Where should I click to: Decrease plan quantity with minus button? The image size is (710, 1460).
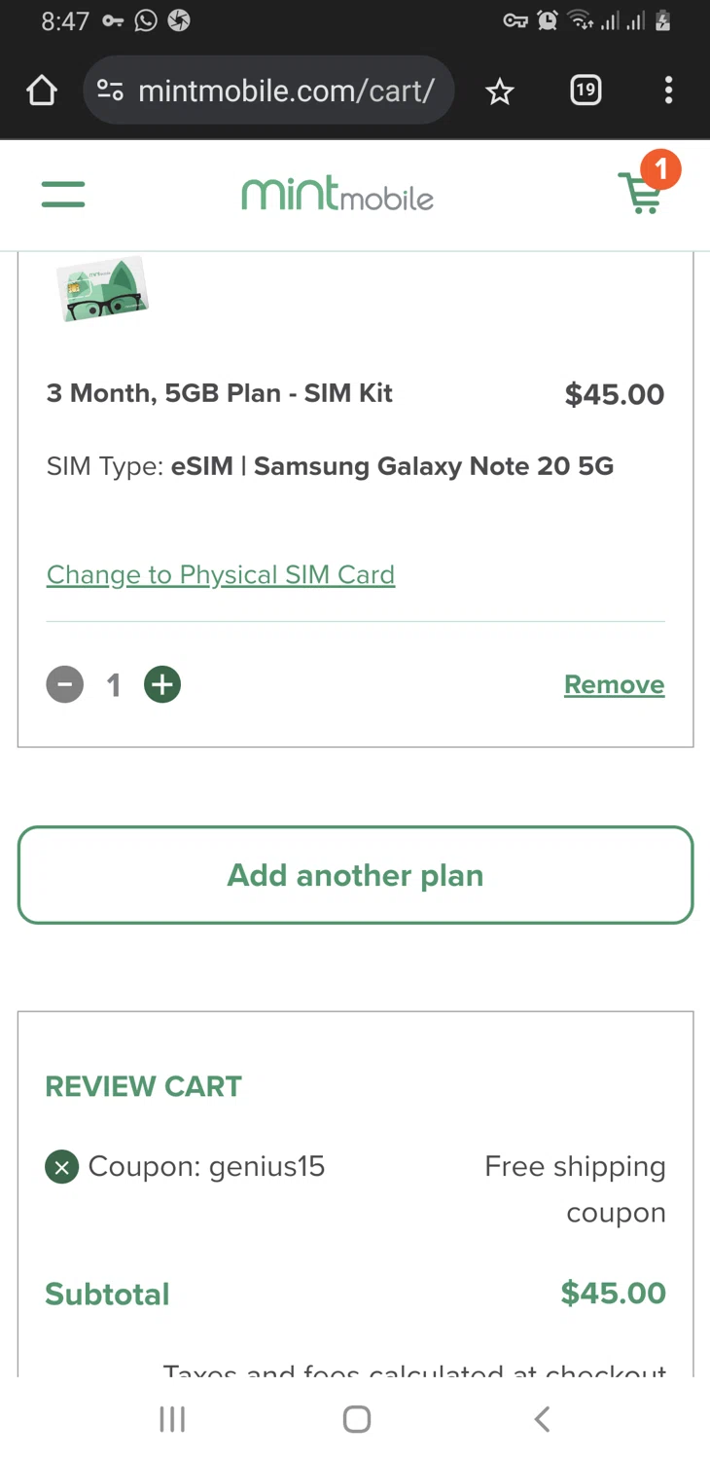65,685
